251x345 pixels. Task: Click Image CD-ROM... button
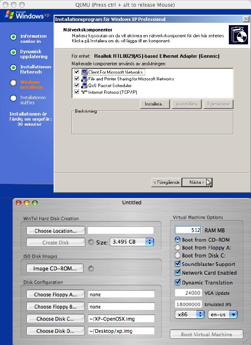tap(55, 268)
